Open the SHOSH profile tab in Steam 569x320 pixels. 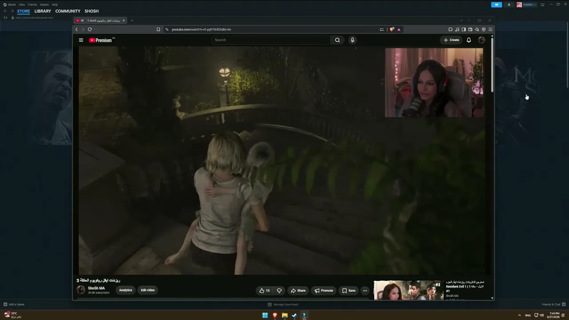[x=92, y=11]
